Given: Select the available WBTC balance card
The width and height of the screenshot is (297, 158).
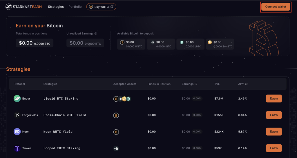Looking at the screenshot, I should (131, 44).
